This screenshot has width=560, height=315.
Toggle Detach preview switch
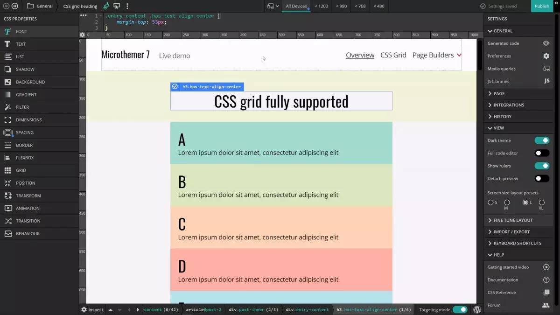pos(542,178)
